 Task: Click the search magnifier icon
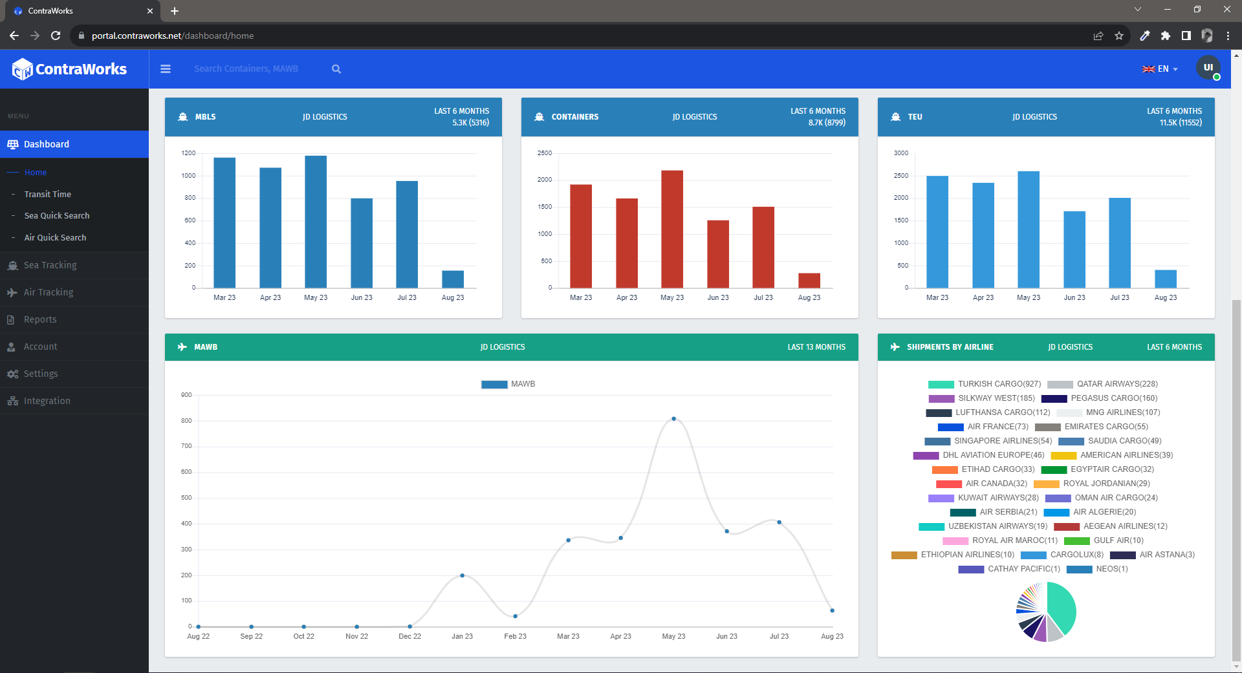click(336, 69)
